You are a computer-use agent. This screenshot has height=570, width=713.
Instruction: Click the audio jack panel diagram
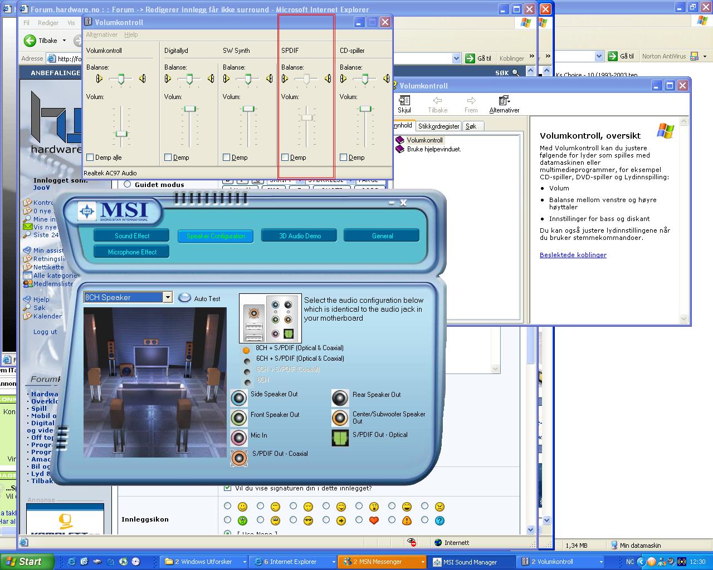[271, 318]
